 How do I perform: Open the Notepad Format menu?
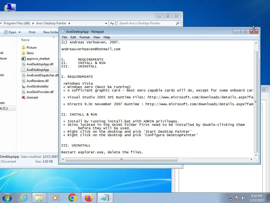point(85,37)
